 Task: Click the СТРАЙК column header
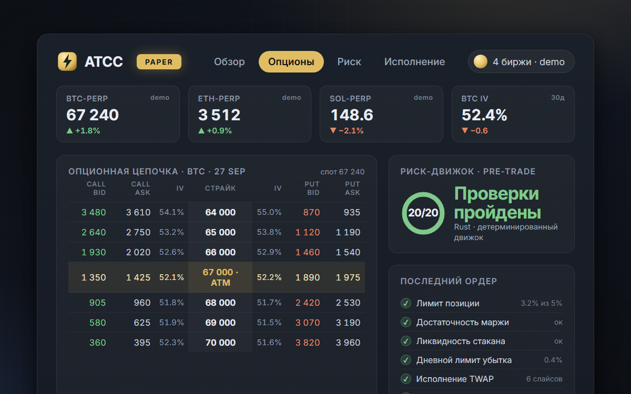pos(220,189)
